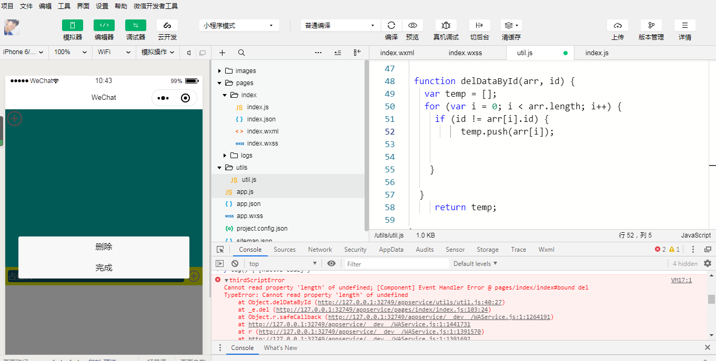Click the user avatar thumbnail
The height and width of the screenshot is (361, 716).
[12, 27]
